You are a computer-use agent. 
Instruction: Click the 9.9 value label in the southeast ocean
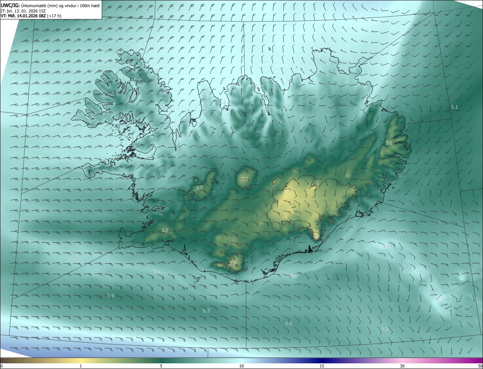pos(440,299)
